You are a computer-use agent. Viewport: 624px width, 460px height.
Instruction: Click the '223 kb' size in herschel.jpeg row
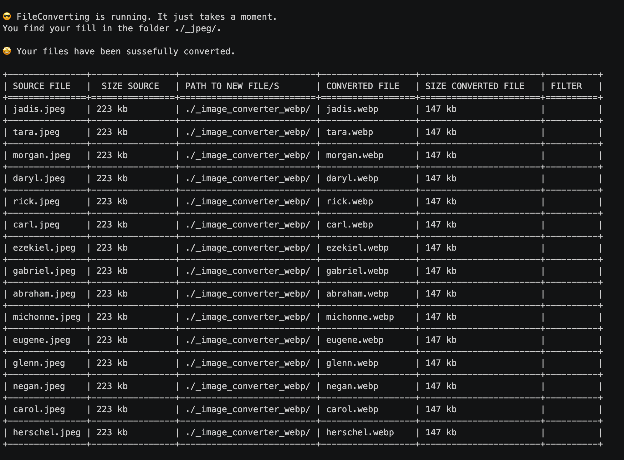(x=112, y=432)
